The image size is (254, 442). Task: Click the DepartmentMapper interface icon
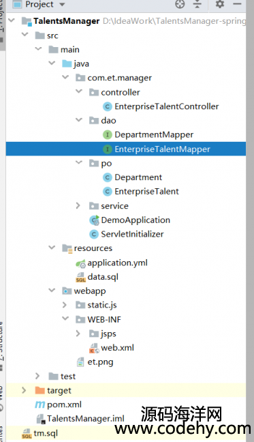click(x=107, y=135)
